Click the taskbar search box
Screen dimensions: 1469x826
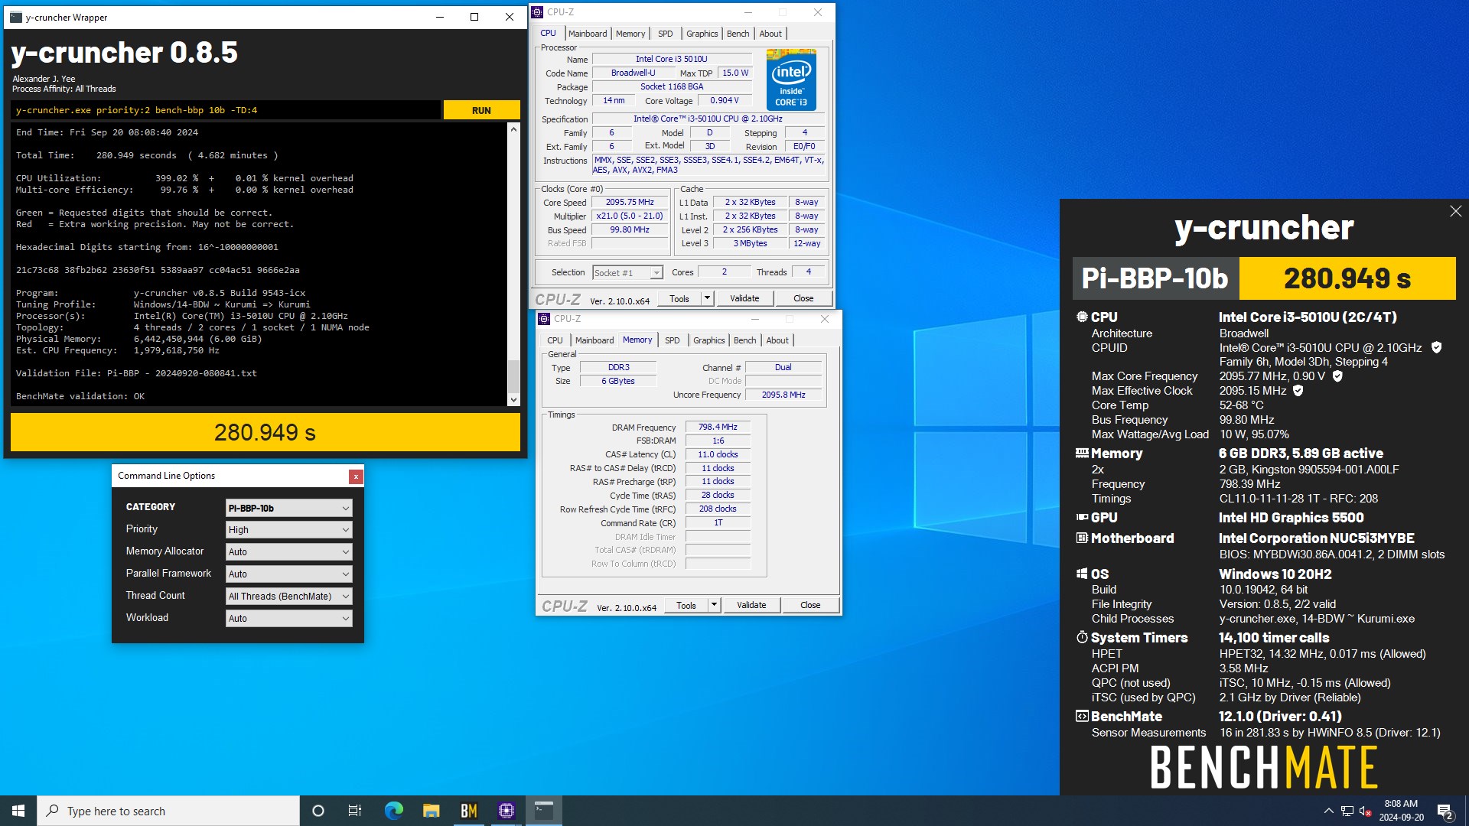[x=168, y=811]
